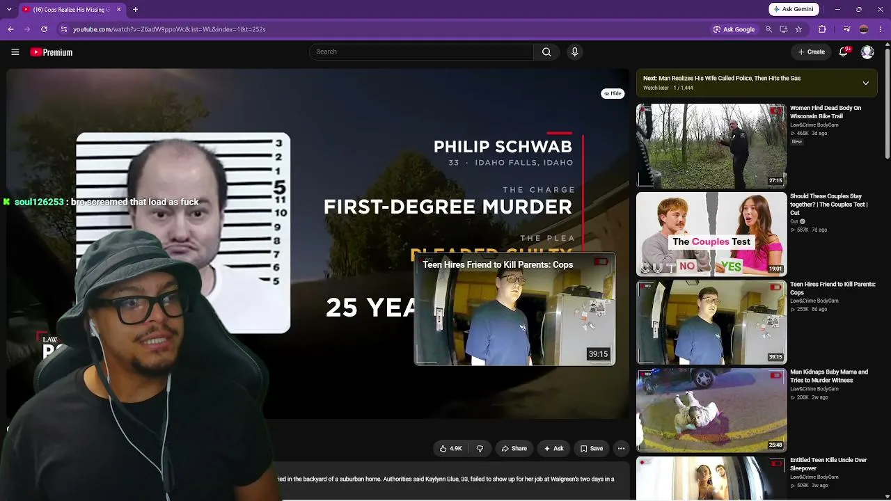Click the 253K 8d ago view count

(809, 309)
